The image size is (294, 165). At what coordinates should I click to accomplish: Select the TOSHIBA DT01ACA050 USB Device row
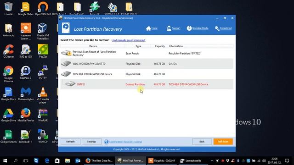pos(147,74)
